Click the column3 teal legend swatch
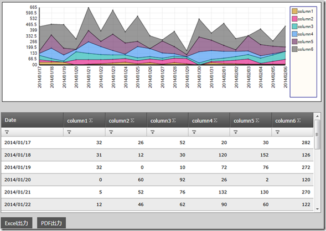Viewport: 326px width, 231px height. click(x=294, y=27)
